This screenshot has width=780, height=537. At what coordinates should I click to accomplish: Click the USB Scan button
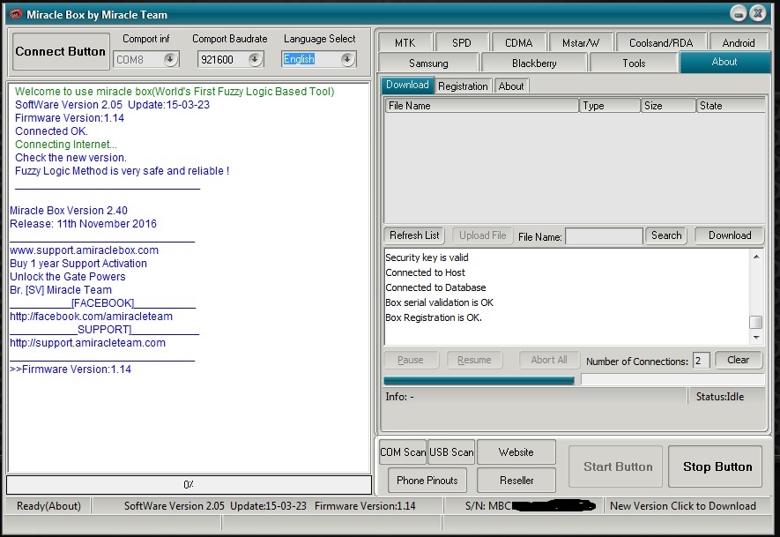click(x=451, y=451)
